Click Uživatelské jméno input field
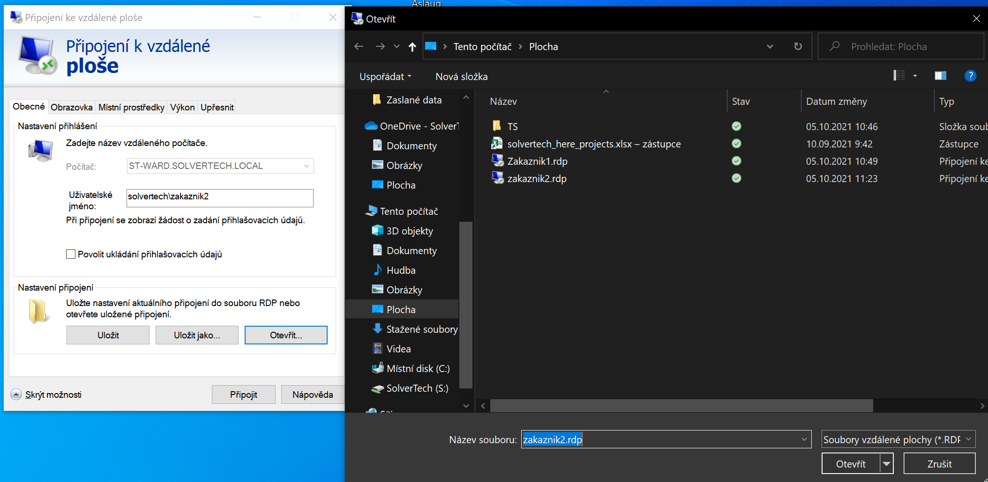The height and width of the screenshot is (482, 988). pyautogui.click(x=220, y=198)
